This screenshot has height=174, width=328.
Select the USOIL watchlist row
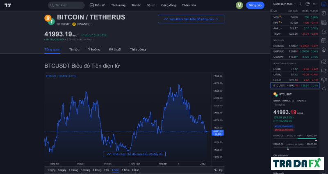click(x=295, y=69)
